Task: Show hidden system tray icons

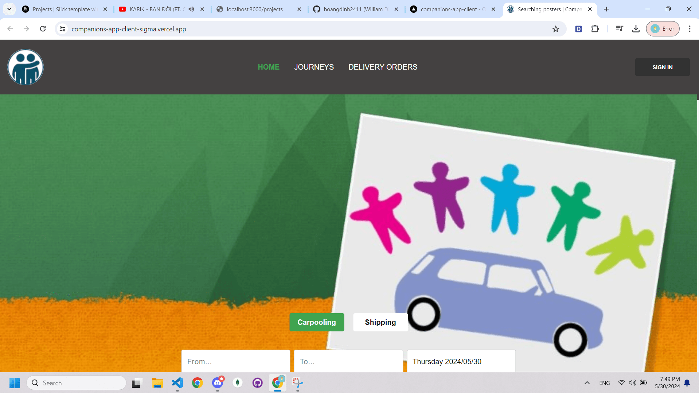Action: (587, 383)
